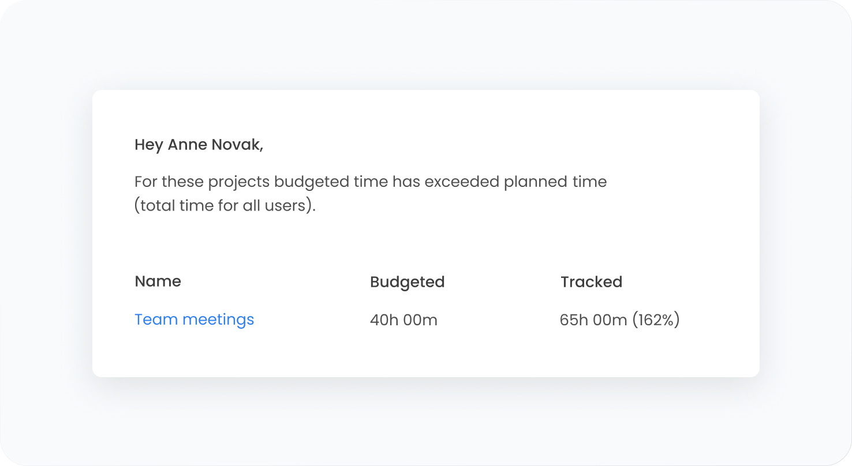Click the Budgeted column header
The height and width of the screenshot is (466, 852).
(407, 282)
